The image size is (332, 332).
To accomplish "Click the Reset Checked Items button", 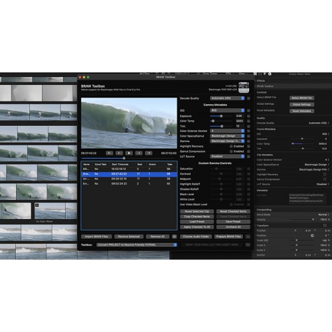I will pyautogui.click(x=233, y=212).
